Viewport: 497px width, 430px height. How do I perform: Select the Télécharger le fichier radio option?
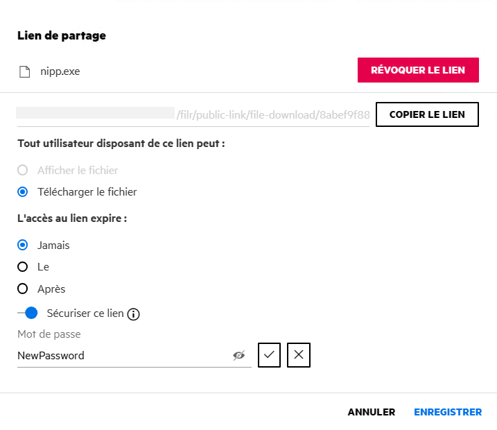(x=23, y=192)
